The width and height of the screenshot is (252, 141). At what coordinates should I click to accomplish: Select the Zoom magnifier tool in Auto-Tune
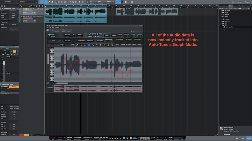pos(97,45)
